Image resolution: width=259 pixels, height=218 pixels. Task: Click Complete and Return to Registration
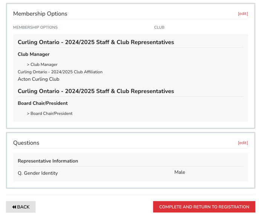coord(204,207)
